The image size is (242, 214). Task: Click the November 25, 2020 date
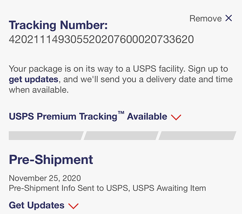click(x=45, y=178)
